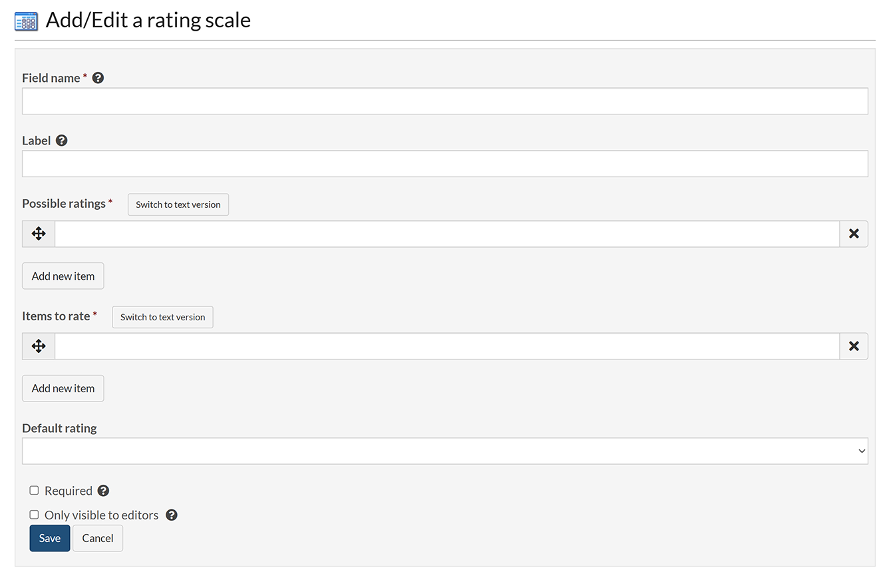Add new item under Items to rate

[x=63, y=388]
